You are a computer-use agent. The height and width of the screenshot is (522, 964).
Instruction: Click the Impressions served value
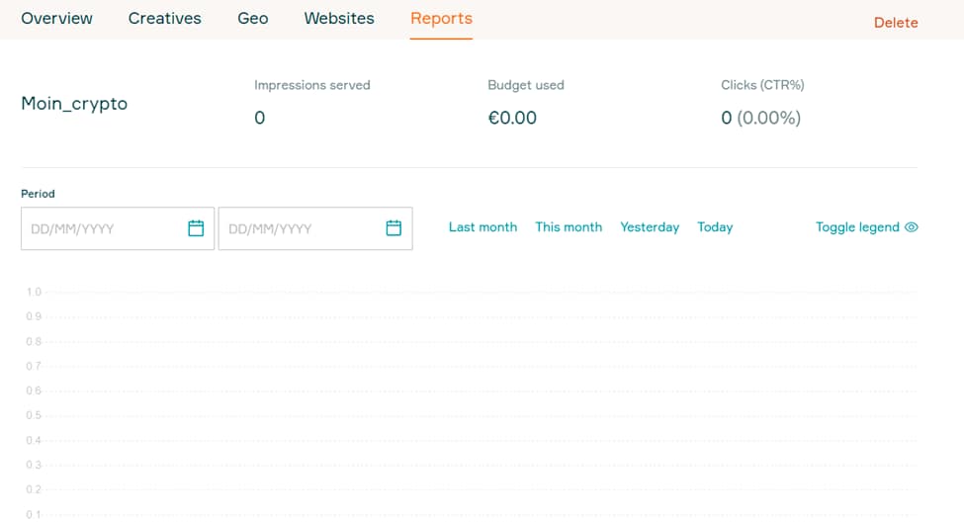click(x=260, y=119)
